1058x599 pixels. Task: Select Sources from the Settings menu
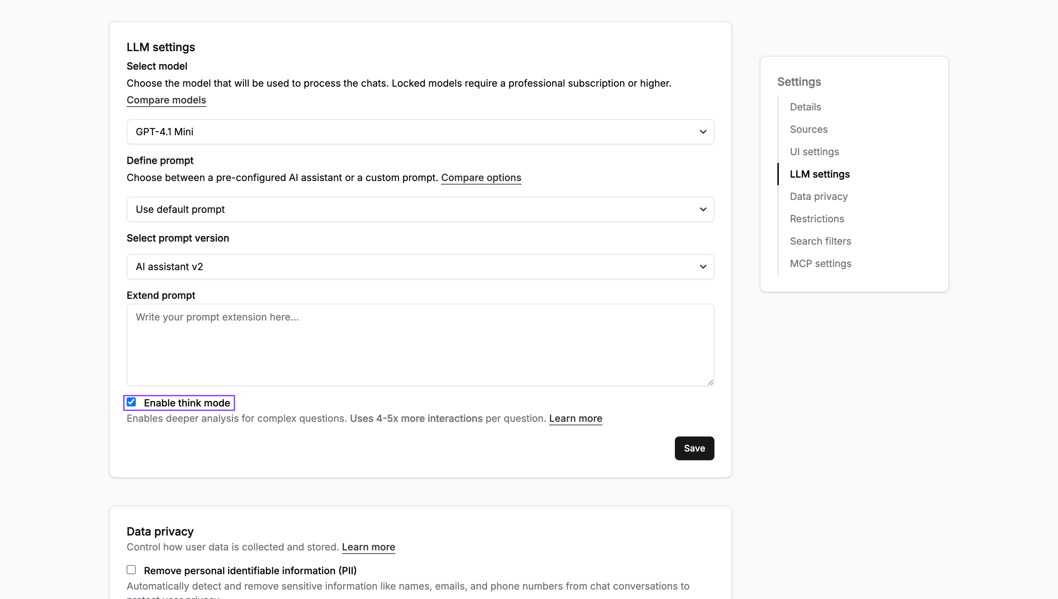[x=809, y=129]
